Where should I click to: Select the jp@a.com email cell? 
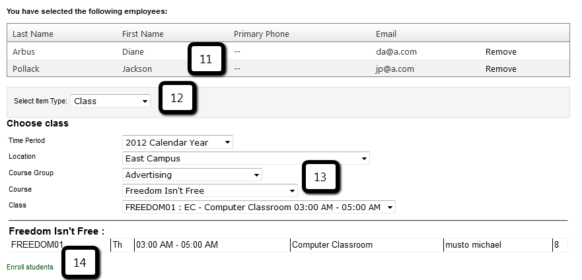[x=395, y=69]
